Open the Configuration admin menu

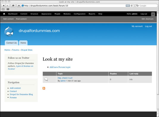pyautogui.click(x=80, y=14)
